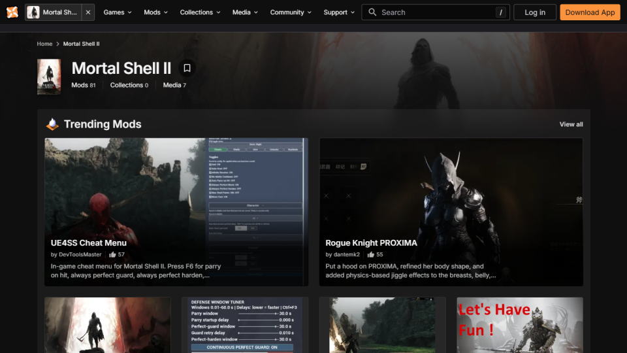Click the Rogue Knight PROXIMA description text
This screenshot has width=627, height=353.
[x=411, y=271]
